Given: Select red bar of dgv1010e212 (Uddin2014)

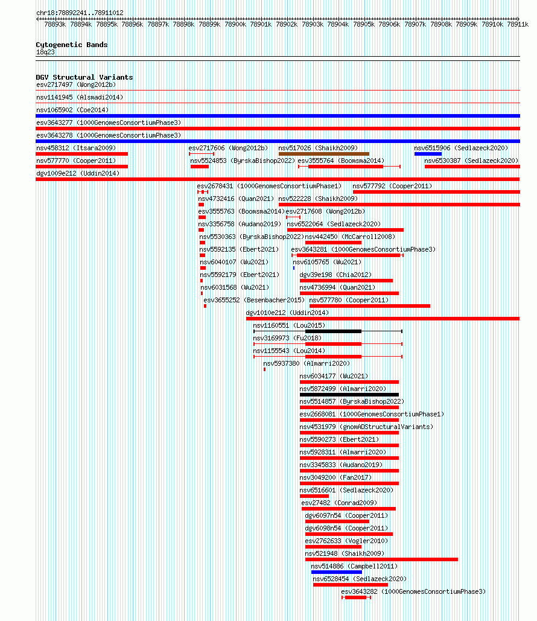Looking at the screenshot, I should [383, 319].
